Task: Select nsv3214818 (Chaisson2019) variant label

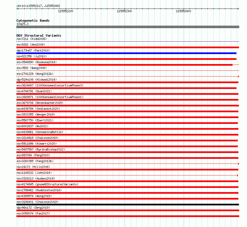Action: pos(37,138)
